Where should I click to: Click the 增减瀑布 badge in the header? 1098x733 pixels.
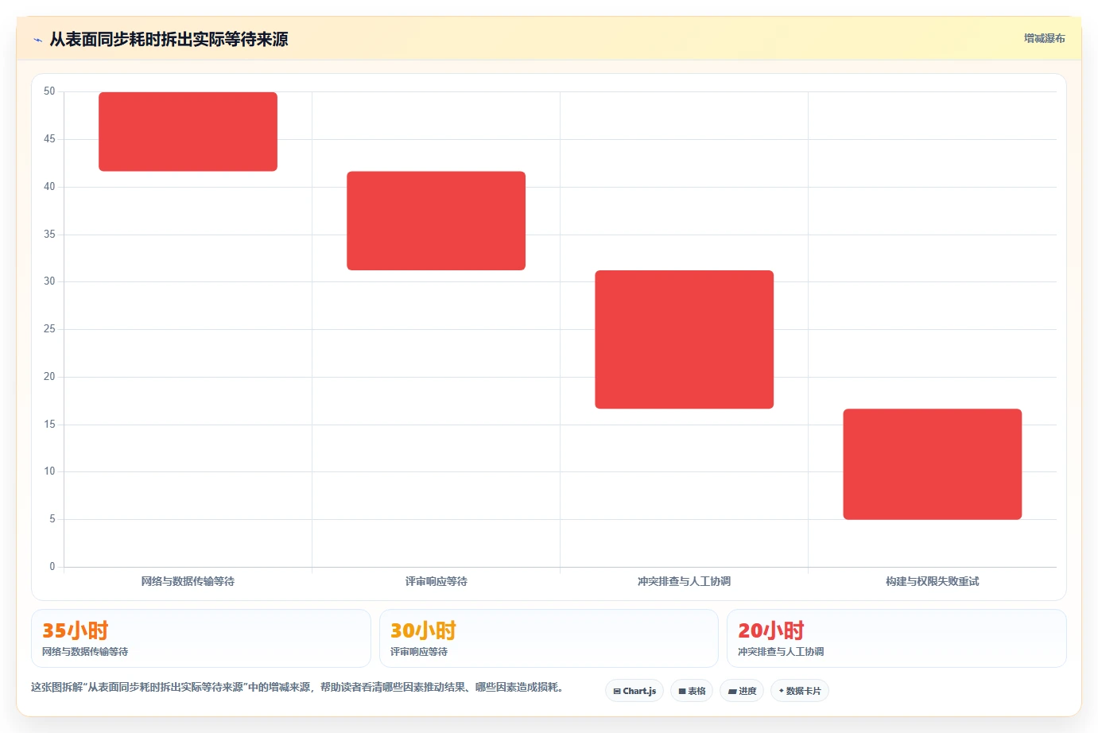1044,38
